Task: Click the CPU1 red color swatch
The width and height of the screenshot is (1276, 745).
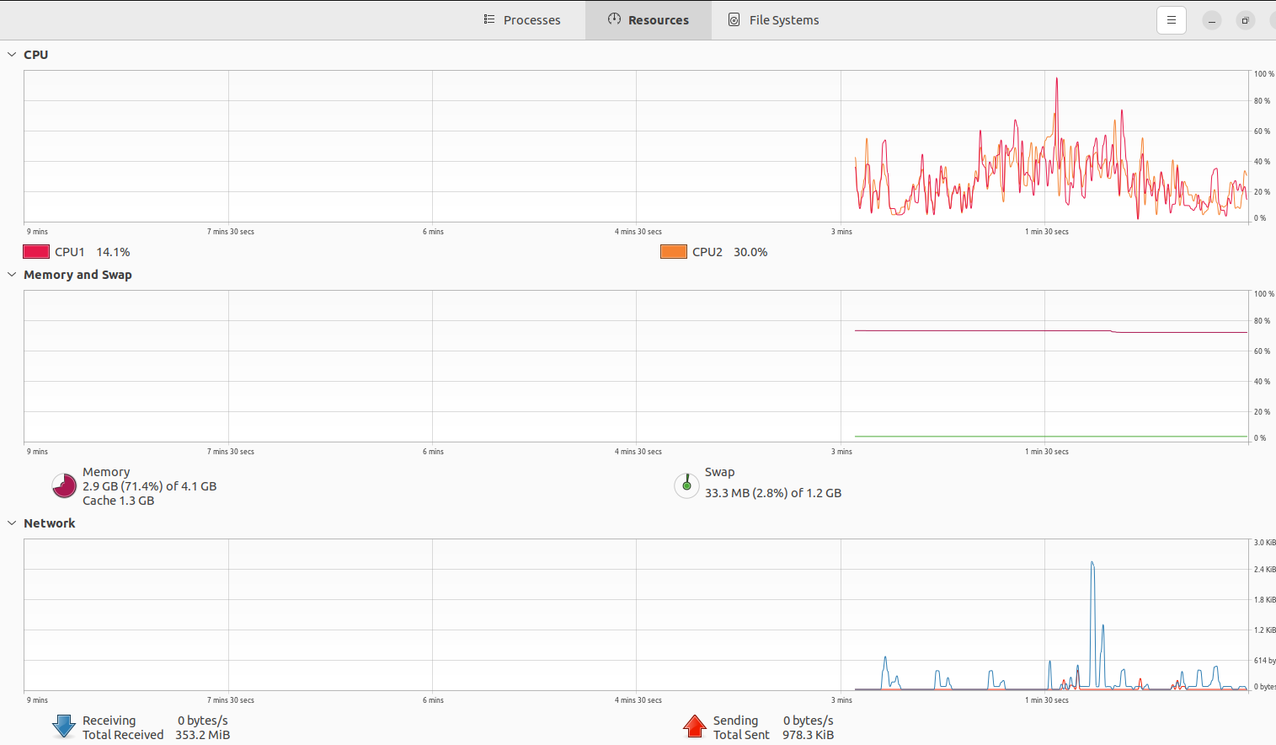Action: 36,252
